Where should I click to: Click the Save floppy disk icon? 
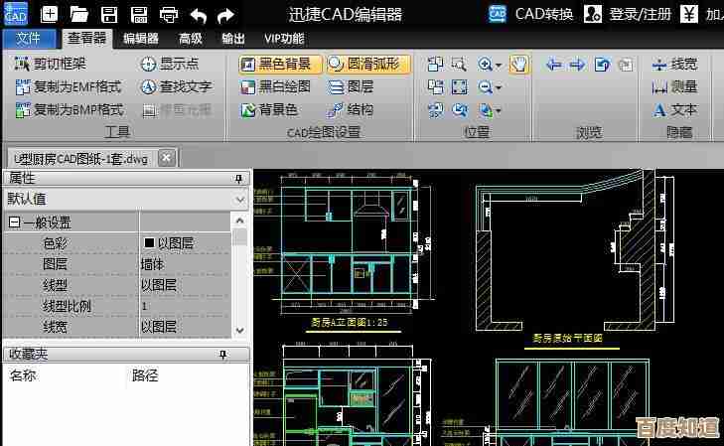coord(109,14)
